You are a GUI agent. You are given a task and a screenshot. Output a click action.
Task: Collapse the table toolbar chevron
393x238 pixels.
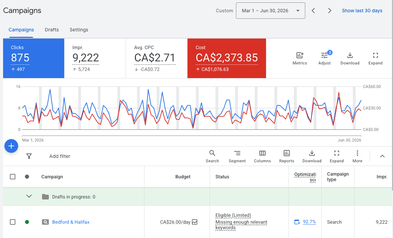[382, 156]
